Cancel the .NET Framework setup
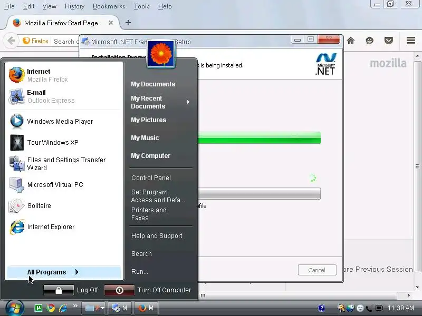Viewport: 422px width, 316px height. tap(317, 270)
